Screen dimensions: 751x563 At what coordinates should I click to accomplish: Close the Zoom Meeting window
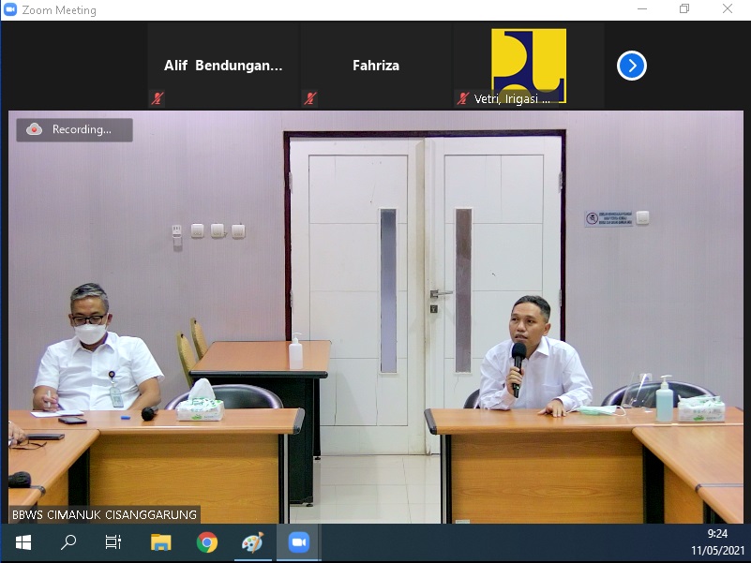pyautogui.click(x=728, y=9)
